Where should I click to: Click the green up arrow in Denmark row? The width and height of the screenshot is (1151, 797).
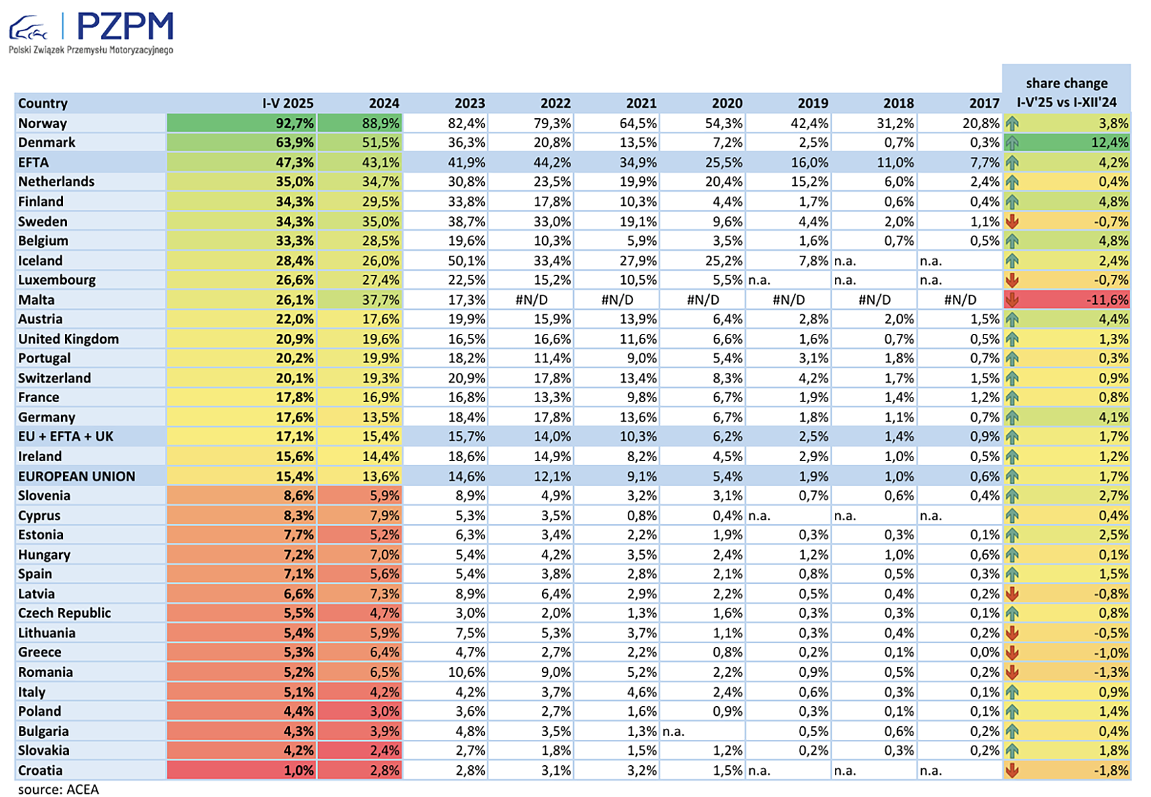(1012, 143)
